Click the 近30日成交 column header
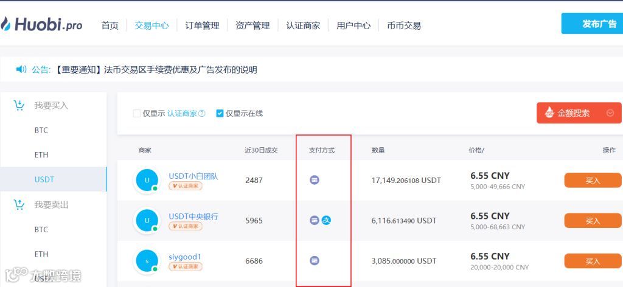The height and width of the screenshot is (287, 623). 261,150
